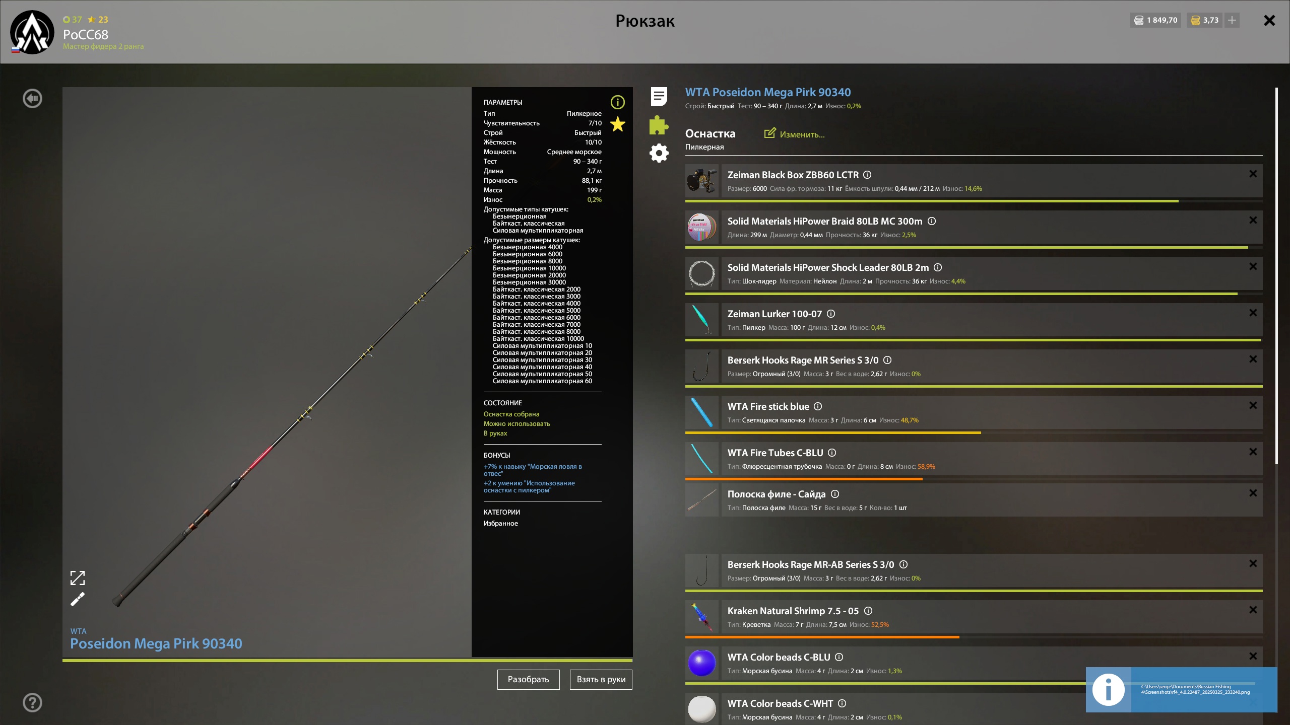Remove WTA Fire stick blue
This screenshot has height=725, width=1290.
click(1253, 405)
